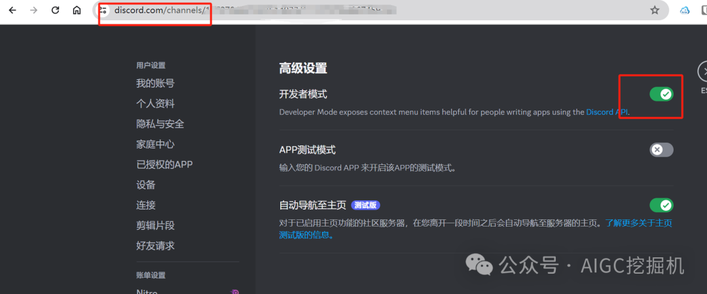Image resolution: width=707 pixels, height=294 pixels.
Task: Go to 隐私与安全 settings
Action: point(160,124)
